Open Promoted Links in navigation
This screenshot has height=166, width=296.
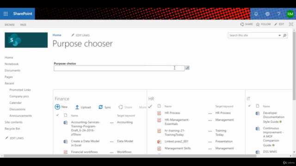(20, 90)
